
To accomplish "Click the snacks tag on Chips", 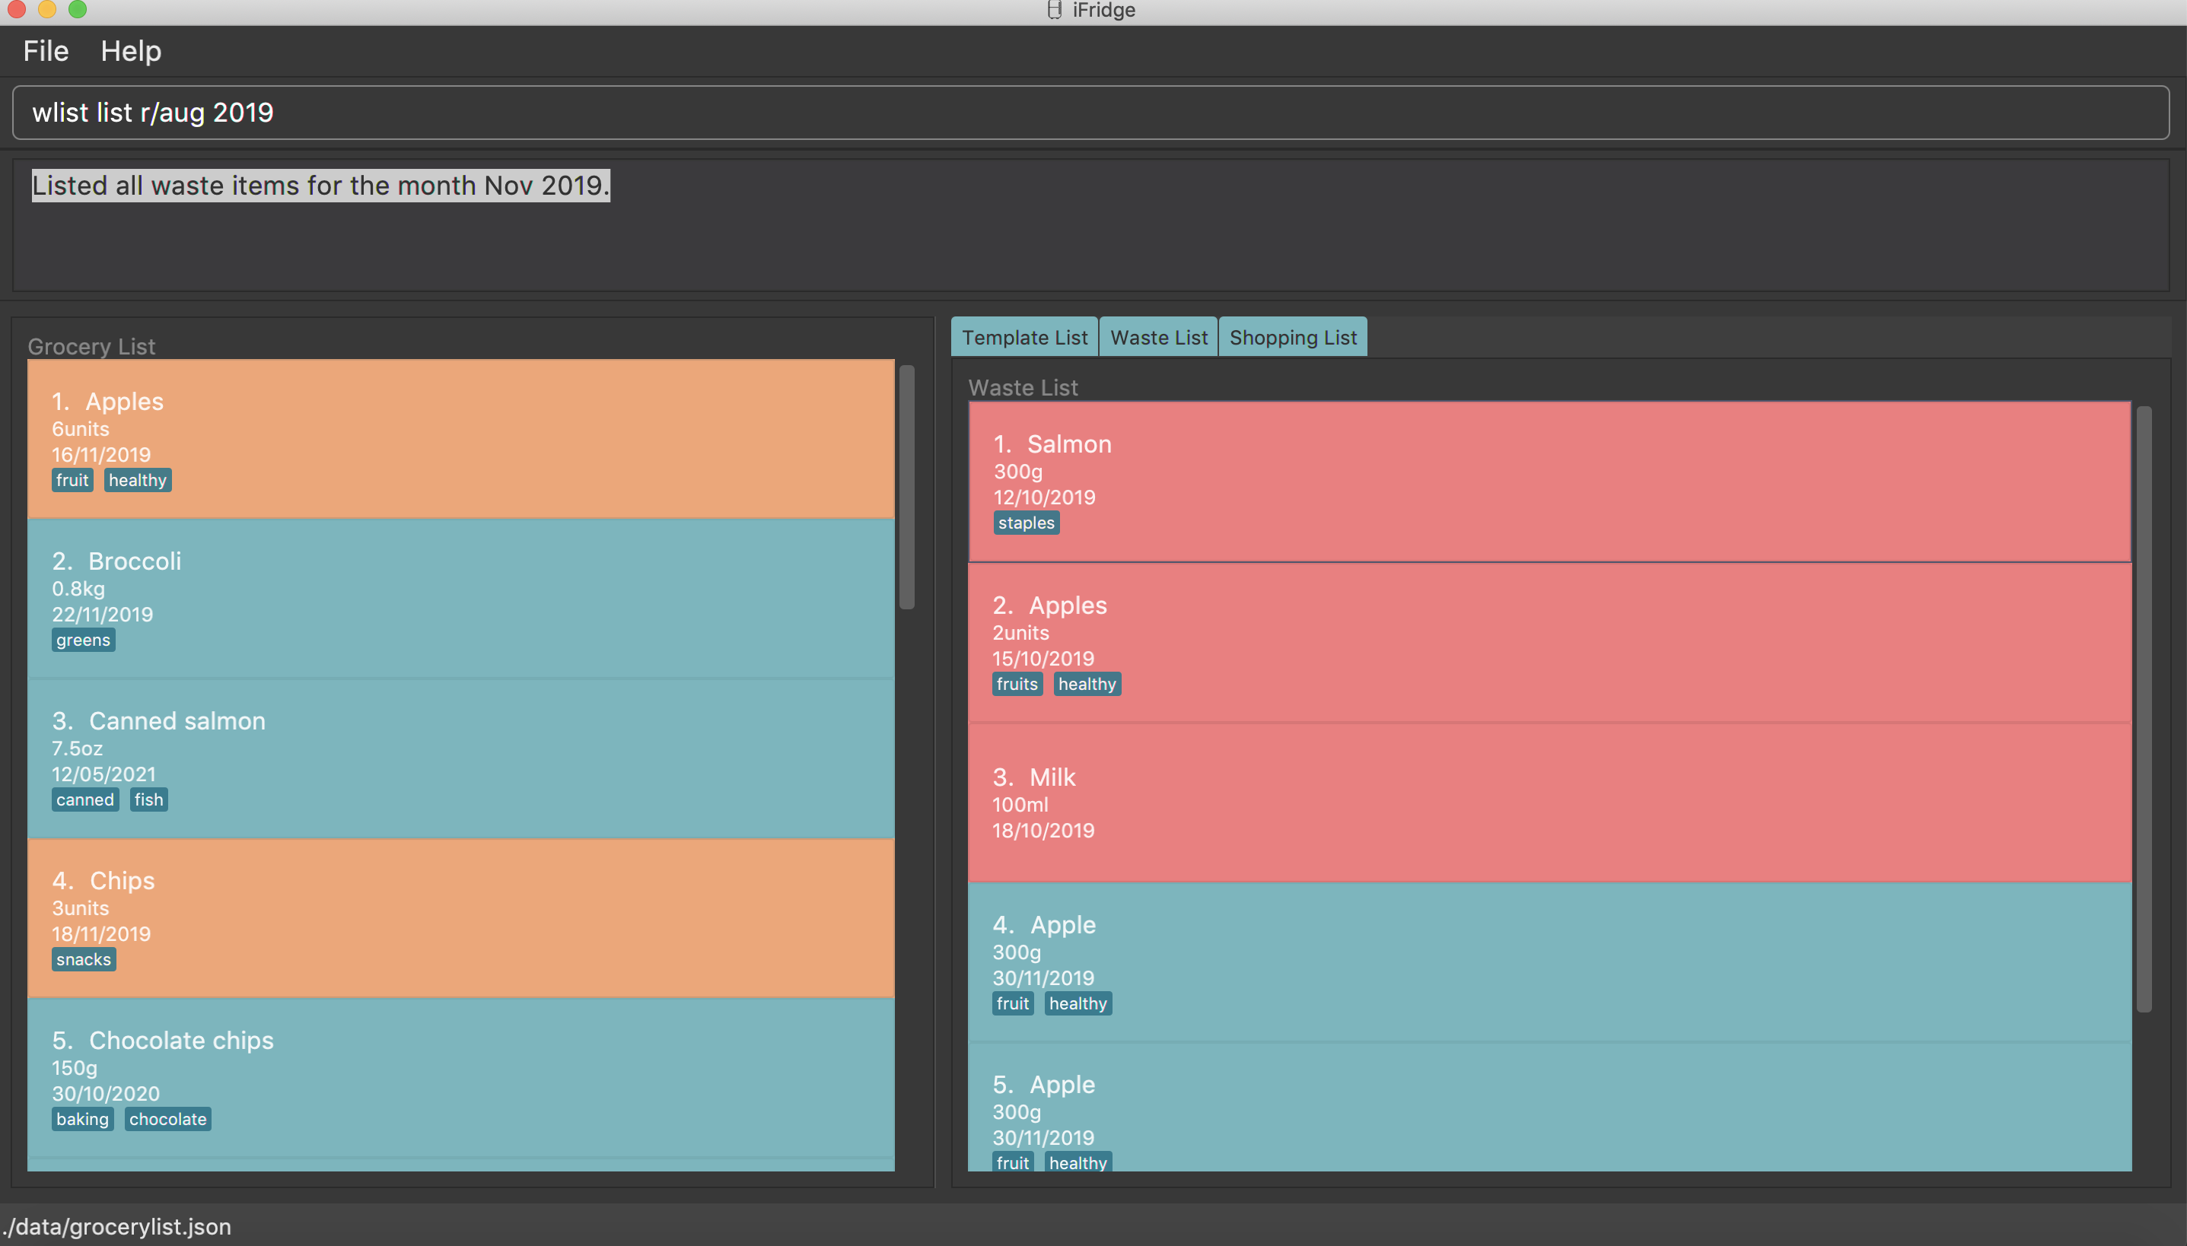I will tap(83, 959).
